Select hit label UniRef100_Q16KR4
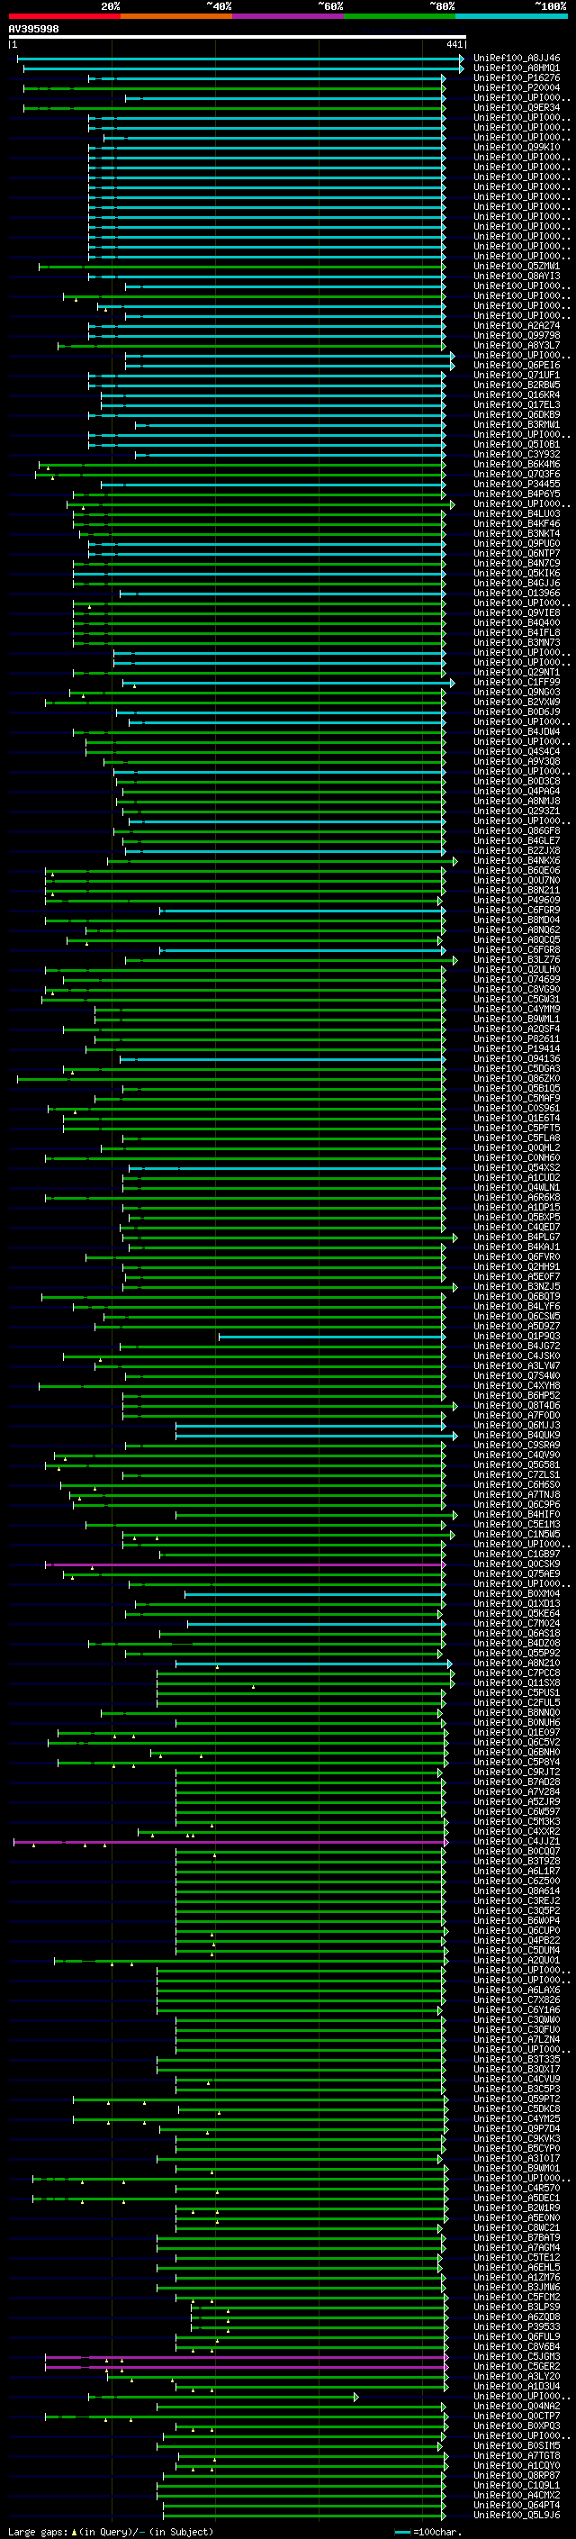Screen dimensions: 576x2539 tap(517, 395)
